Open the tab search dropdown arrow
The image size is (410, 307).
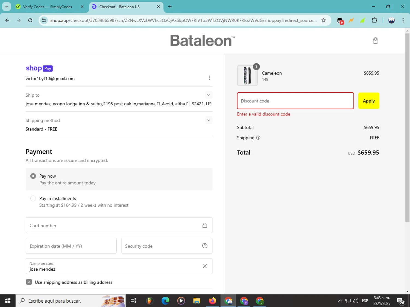6,7
